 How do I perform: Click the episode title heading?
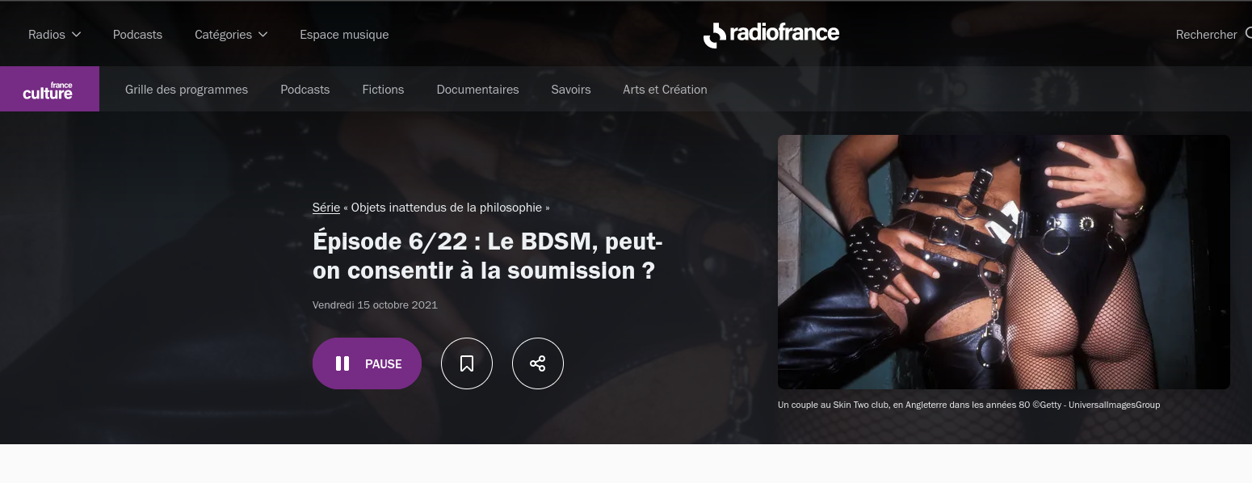tap(488, 256)
